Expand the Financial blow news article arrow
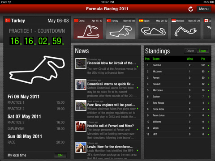Image resolution: width=215 pixels, height=161 pixels. pos(138,67)
